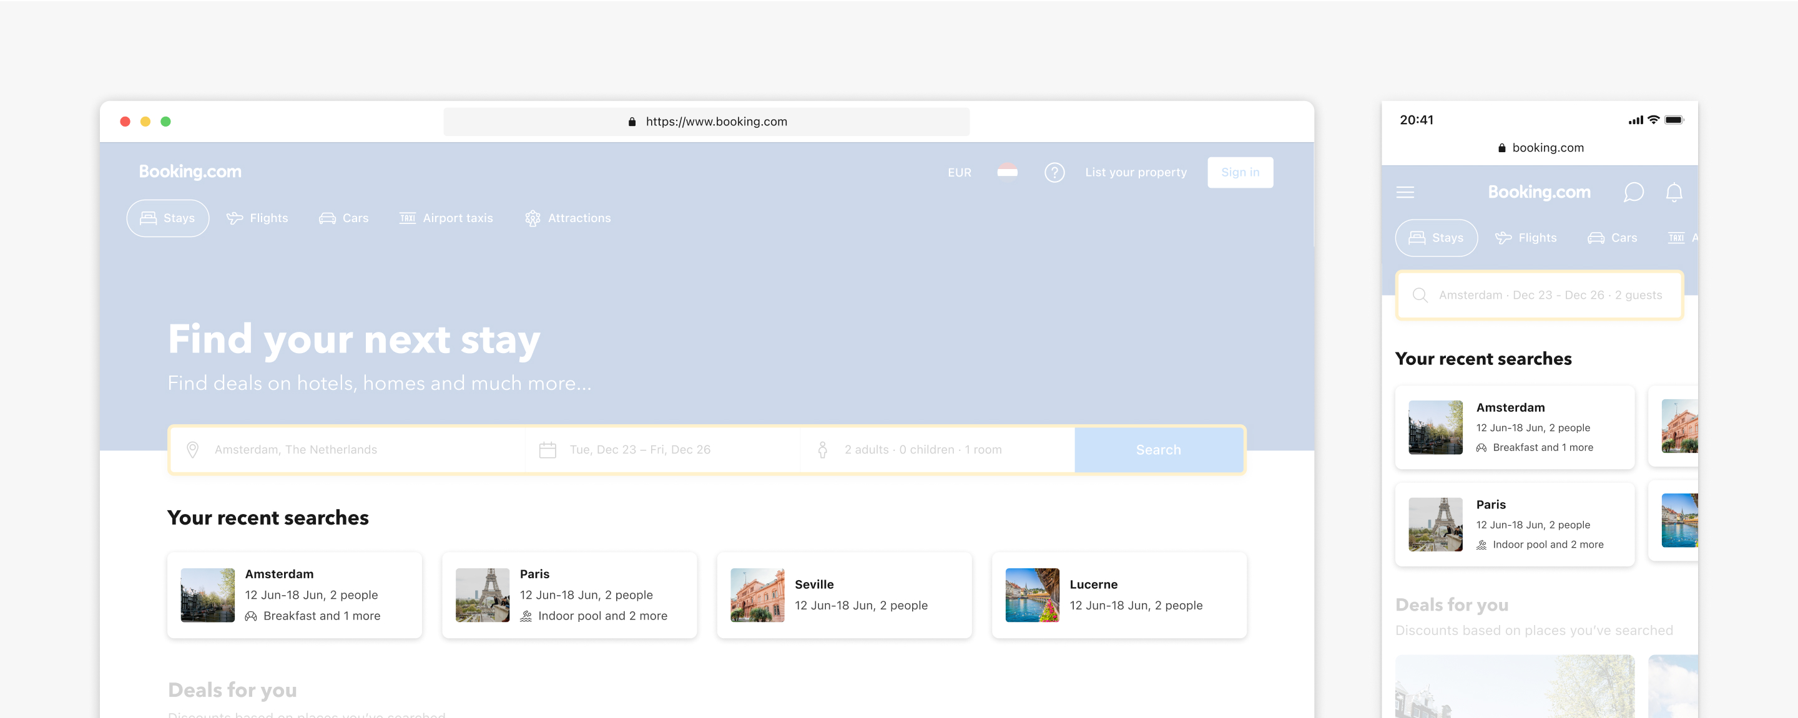Click the calendar icon in desktop search bar

coord(548,450)
